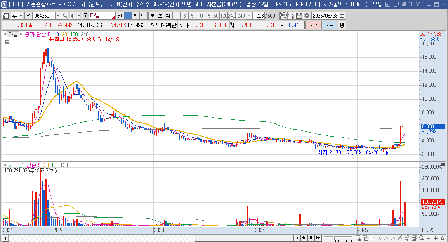Toggle the 다날 price legend checkbox
Screen dimensions: 448x242
pos(5,34)
